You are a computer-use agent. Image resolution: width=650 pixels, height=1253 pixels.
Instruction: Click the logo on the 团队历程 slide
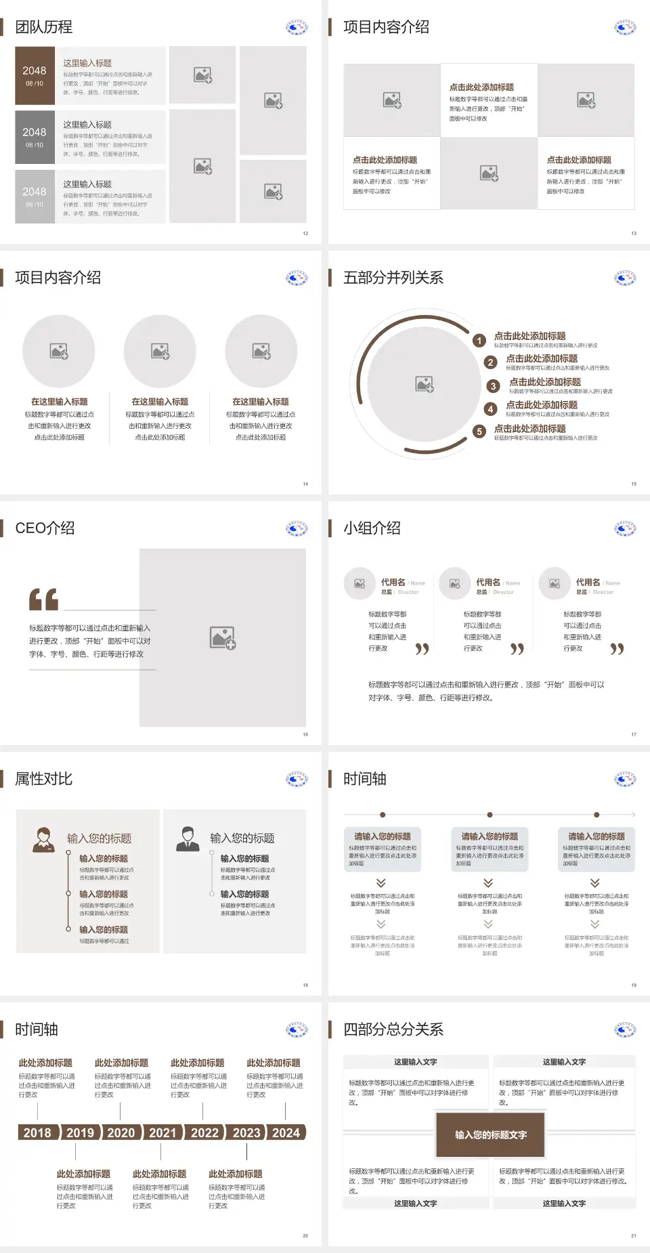tap(297, 28)
